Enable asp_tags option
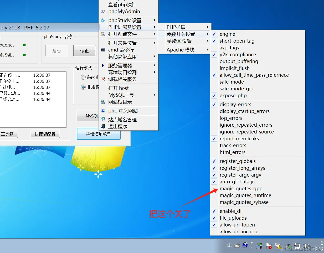This screenshot has width=324, height=253. tap(258, 48)
